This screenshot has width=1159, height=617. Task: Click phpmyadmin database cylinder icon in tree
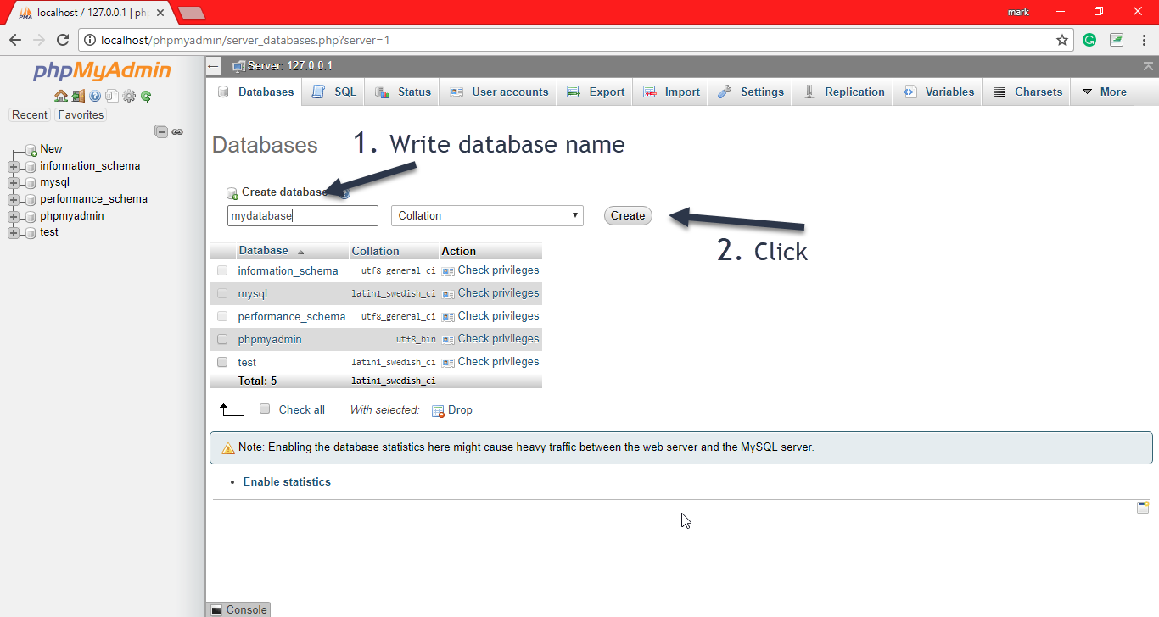(x=31, y=216)
